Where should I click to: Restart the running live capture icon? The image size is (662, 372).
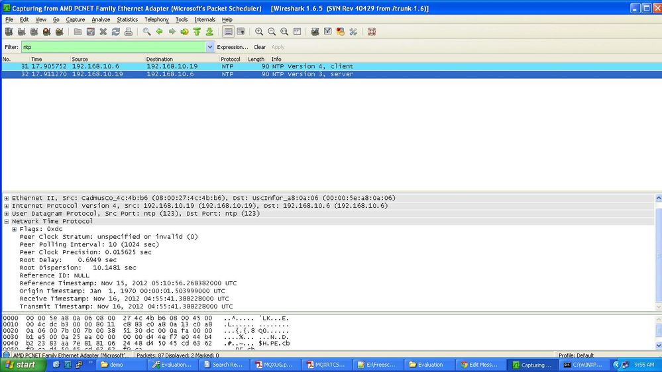60,32
